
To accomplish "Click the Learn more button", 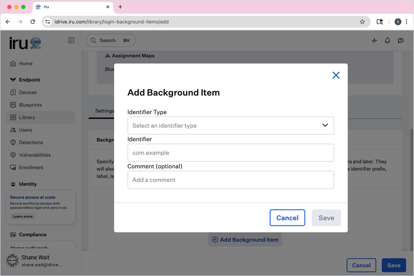I will pos(23,217).
